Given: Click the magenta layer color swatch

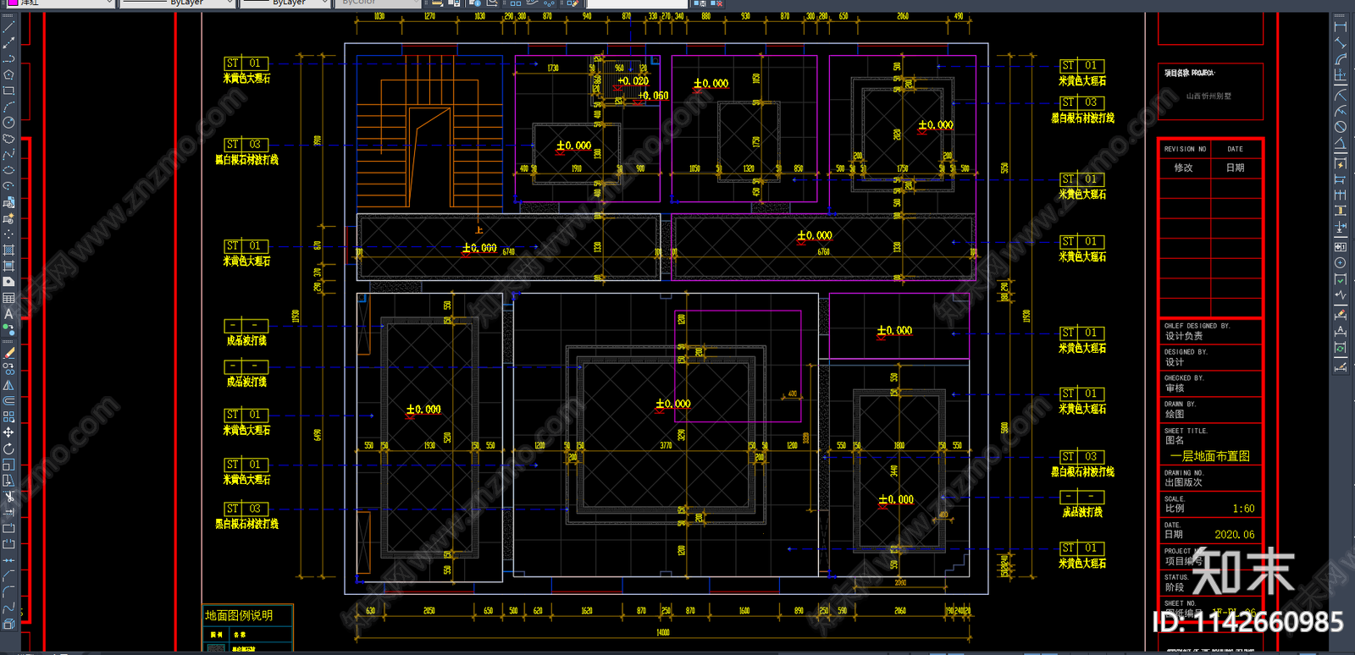Looking at the screenshot, I should point(13,3).
